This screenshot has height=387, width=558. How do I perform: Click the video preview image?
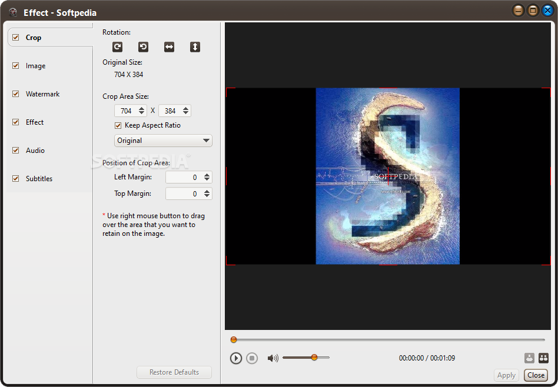(387, 176)
